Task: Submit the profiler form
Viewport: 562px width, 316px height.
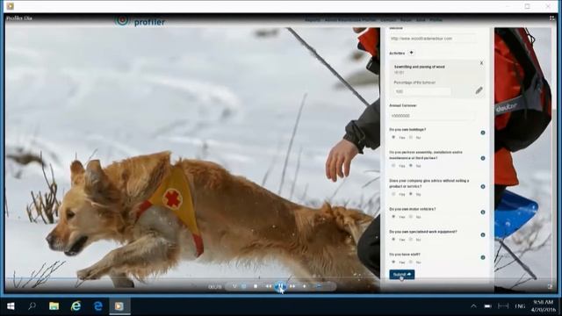Action: click(402, 275)
